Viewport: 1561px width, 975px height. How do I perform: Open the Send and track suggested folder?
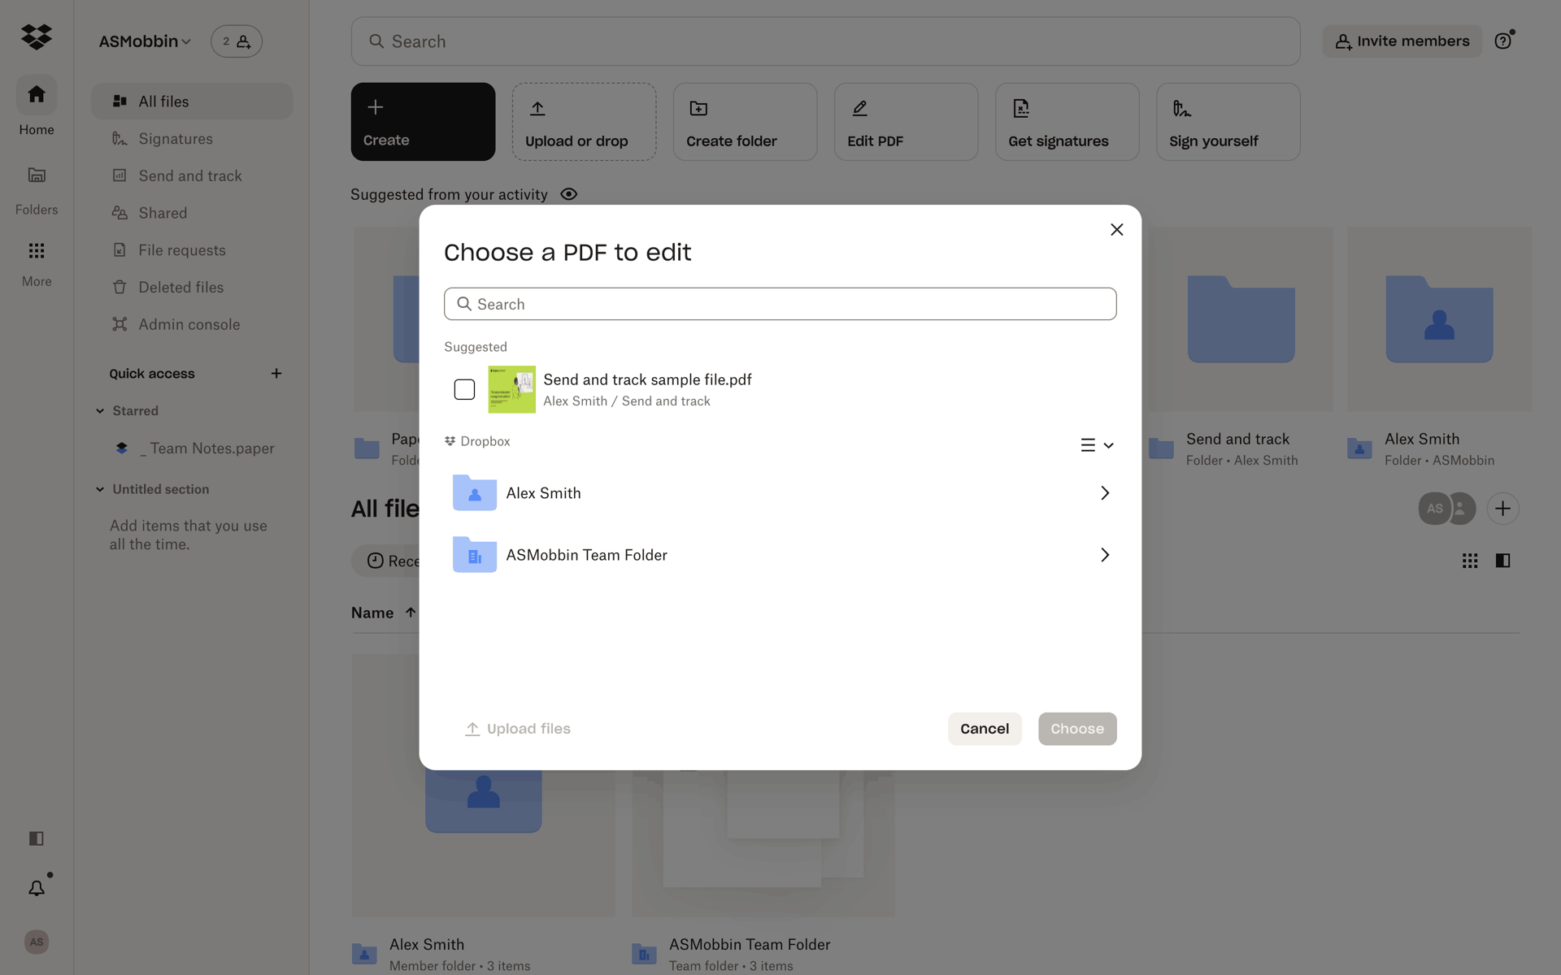(1239, 349)
